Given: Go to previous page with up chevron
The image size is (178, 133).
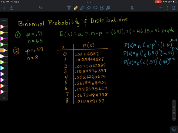Looking at the screenshot, I should [x=174, y=102].
